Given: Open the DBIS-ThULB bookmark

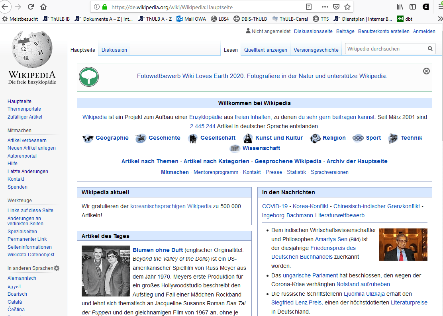Looking at the screenshot, I should coord(250,19).
